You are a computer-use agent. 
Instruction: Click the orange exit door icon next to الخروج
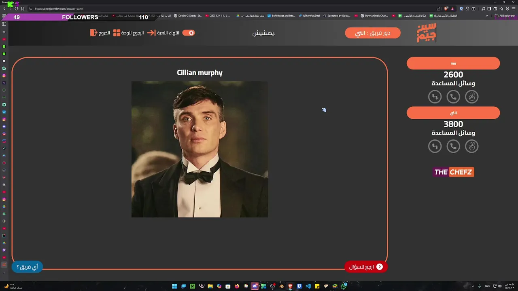coord(93,33)
